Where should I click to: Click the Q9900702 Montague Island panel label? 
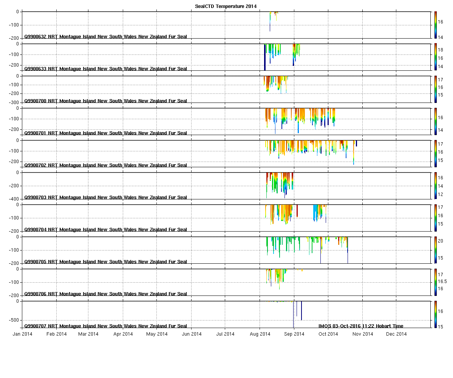click(105, 165)
